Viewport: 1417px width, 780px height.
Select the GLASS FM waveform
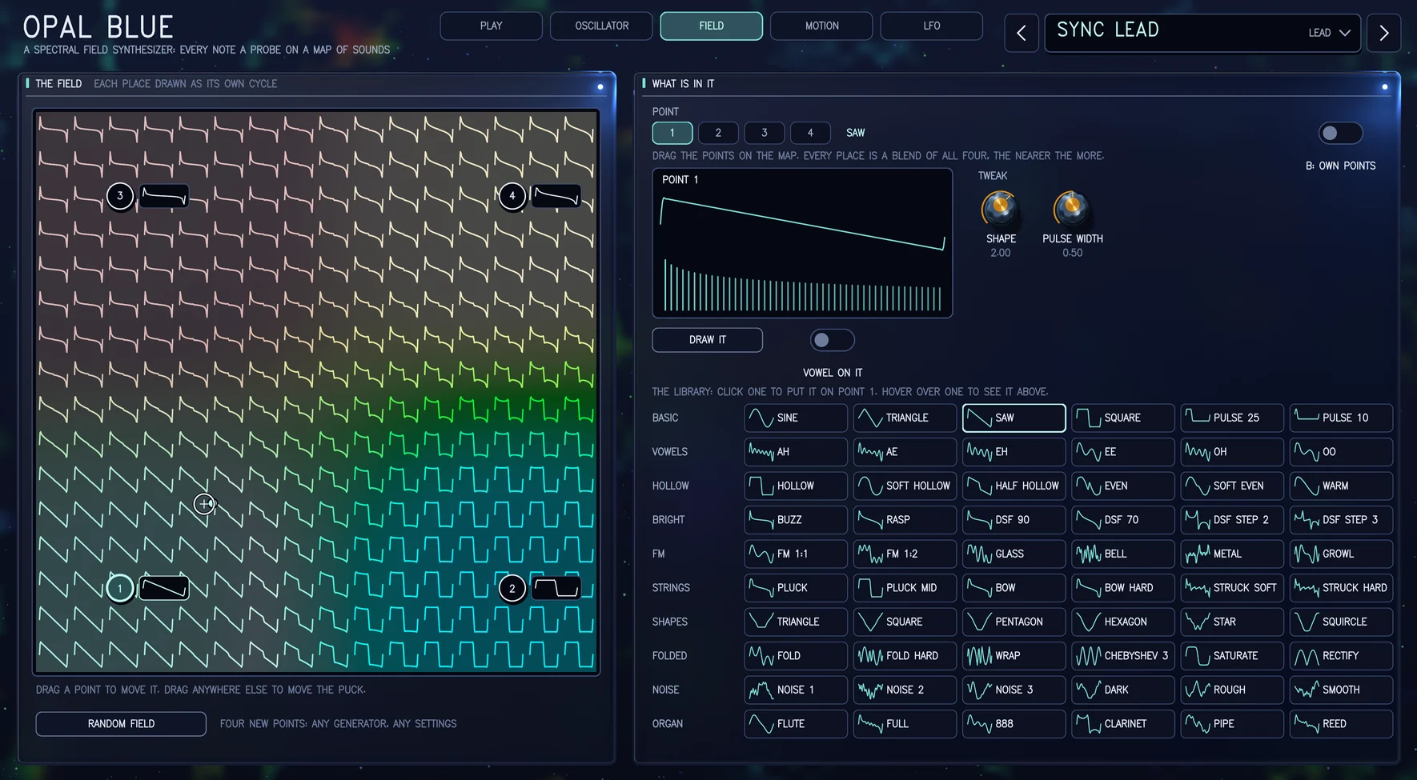pyautogui.click(x=1014, y=554)
